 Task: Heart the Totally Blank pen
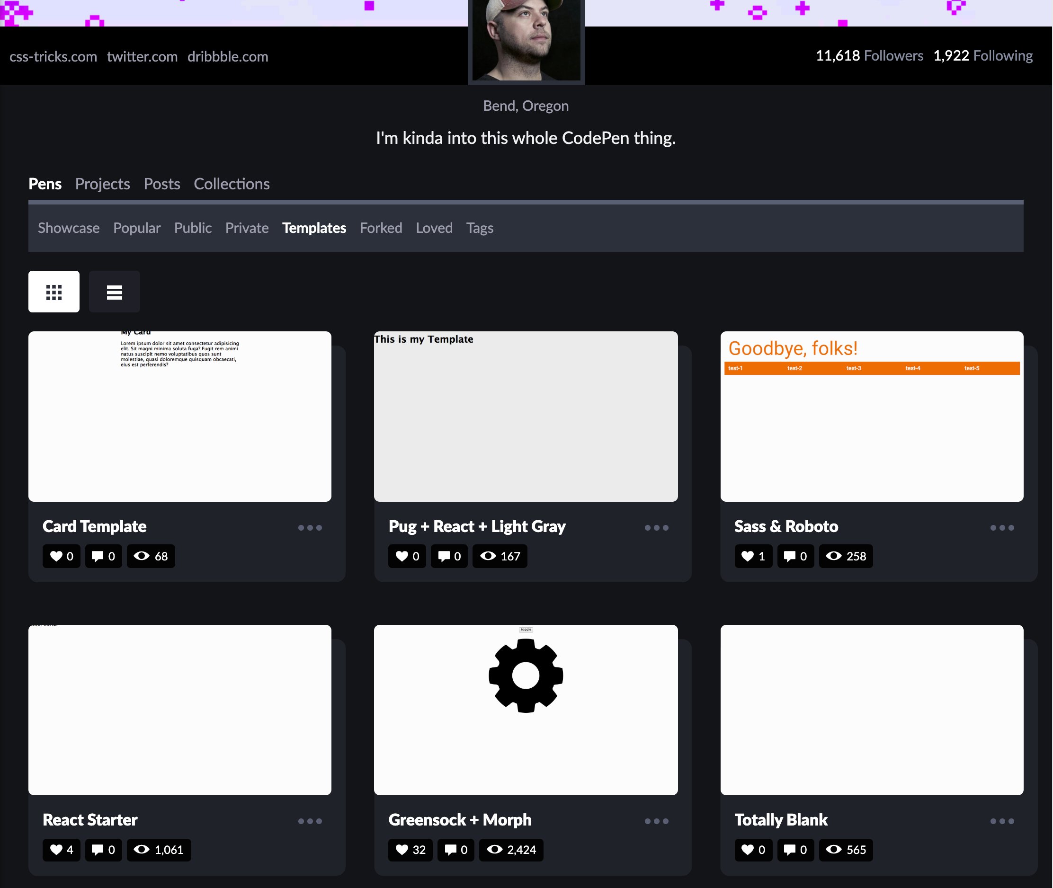click(x=753, y=850)
